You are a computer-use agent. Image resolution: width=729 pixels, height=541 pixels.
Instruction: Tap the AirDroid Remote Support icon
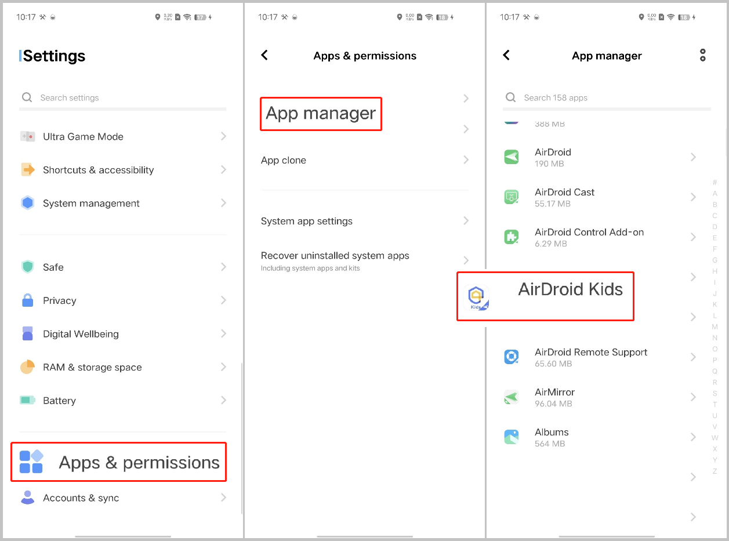(512, 357)
